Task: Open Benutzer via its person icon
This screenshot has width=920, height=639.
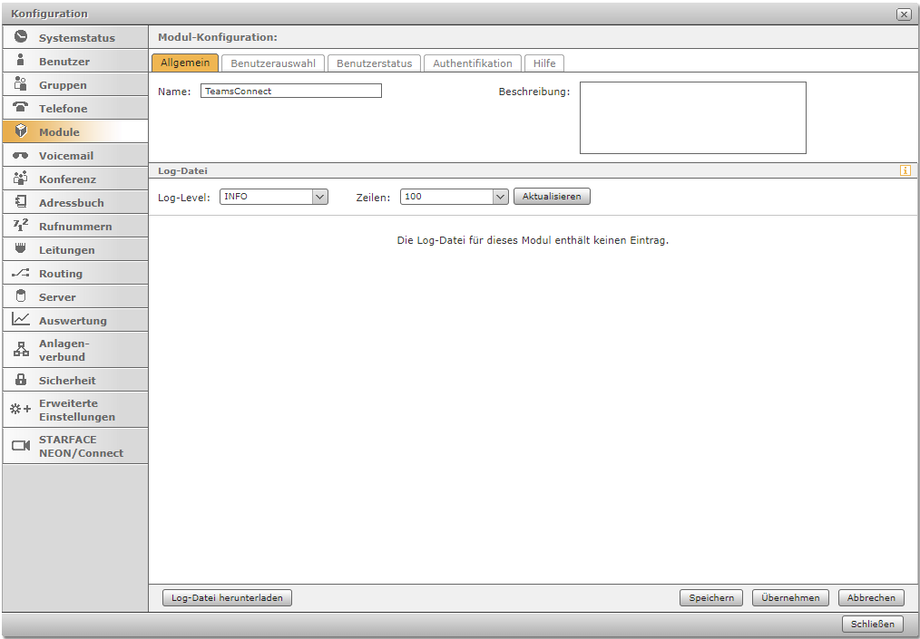Action: (21, 61)
